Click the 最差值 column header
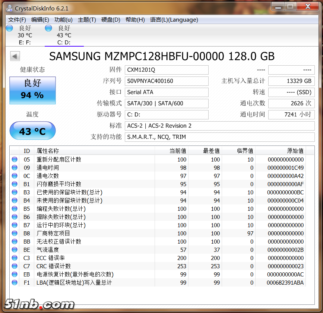 tap(205, 151)
